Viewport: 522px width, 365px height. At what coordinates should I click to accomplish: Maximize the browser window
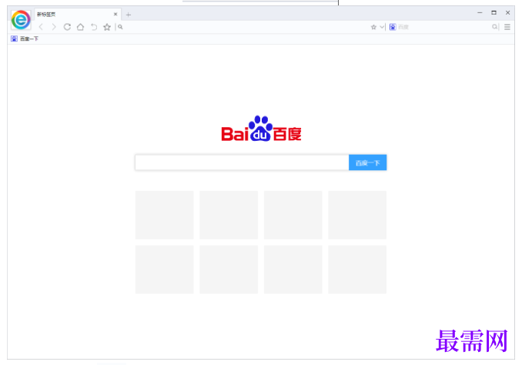(x=494, y=12)
